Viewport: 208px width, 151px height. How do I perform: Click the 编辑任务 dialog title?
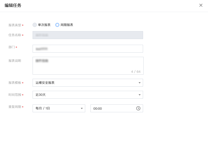[13, 5]
